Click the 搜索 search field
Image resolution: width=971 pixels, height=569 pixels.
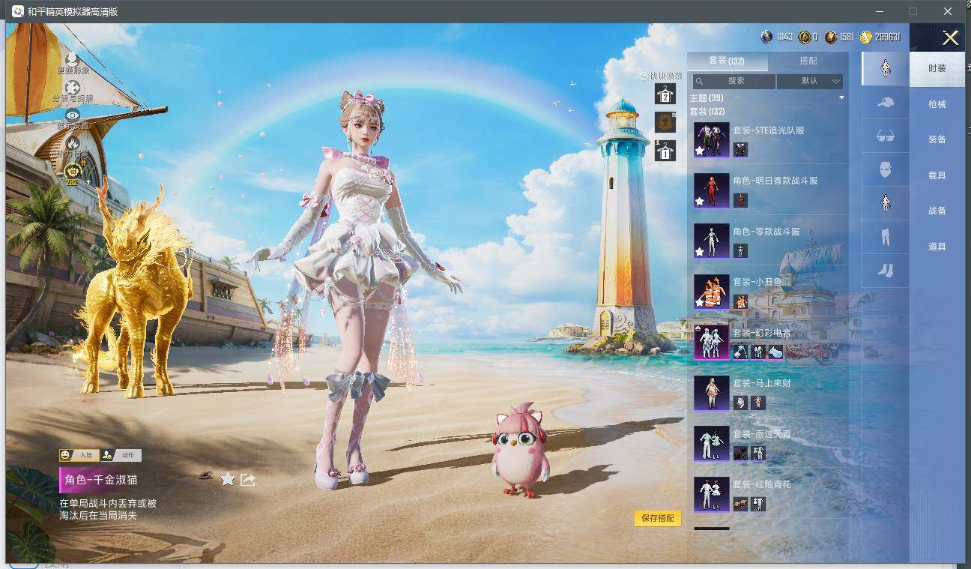[734, 81]
